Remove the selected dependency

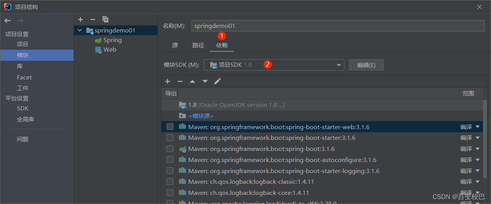[x=180, y=81]
